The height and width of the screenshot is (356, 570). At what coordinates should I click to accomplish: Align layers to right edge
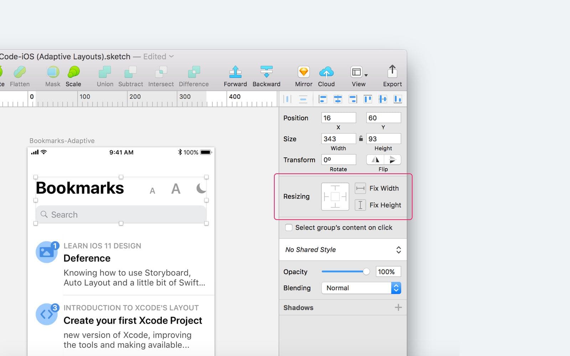353,99
